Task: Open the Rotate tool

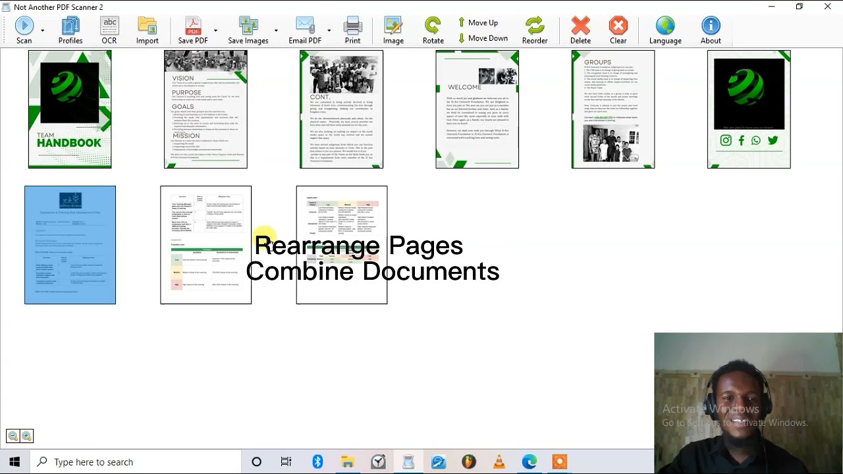Action: pos(433,30)
